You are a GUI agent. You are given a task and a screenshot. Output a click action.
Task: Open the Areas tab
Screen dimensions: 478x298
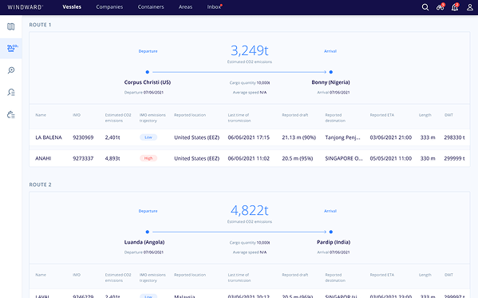click(x=185, y=6)
